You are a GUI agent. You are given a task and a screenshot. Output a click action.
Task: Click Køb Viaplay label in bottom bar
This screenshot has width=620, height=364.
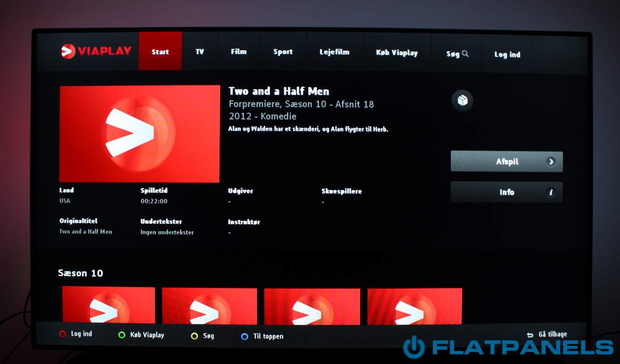[x=147, y=335]
